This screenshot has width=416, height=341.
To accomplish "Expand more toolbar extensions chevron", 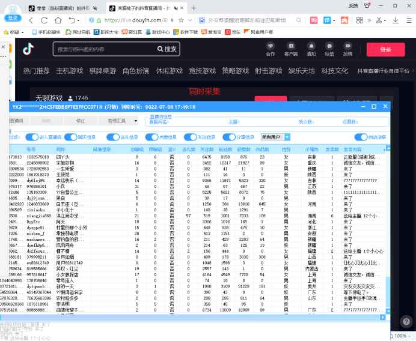I will coord(369,20).
